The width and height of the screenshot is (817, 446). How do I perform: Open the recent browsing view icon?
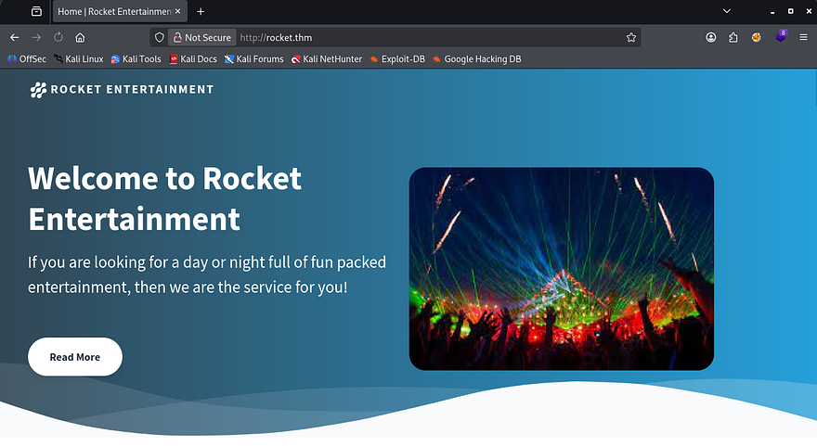click(36, 11)
